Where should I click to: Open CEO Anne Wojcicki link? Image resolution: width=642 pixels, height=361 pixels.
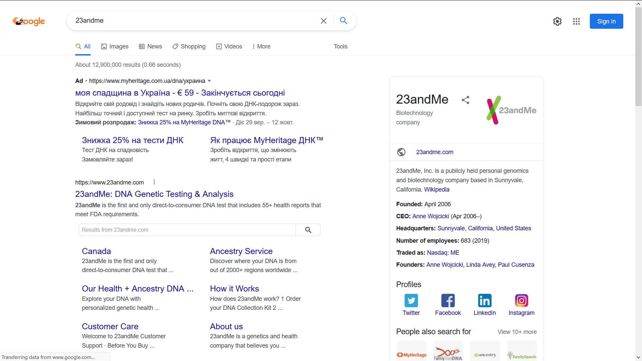point(430,216)
